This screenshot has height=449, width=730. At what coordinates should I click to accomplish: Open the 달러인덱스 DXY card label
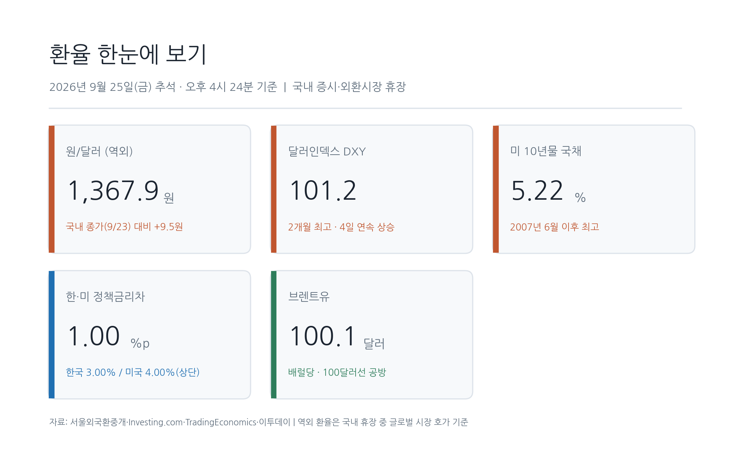327,151
